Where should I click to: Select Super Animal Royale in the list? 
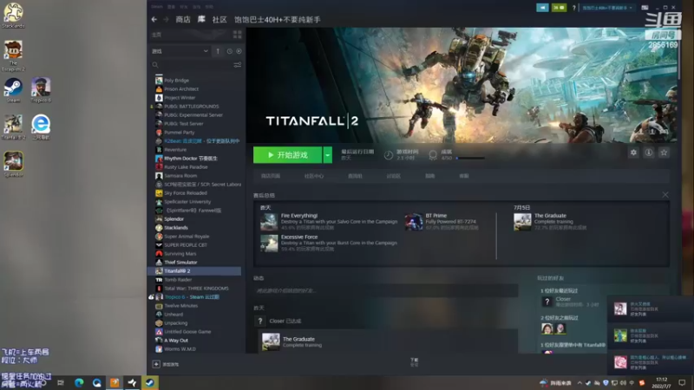coord(187,236)
